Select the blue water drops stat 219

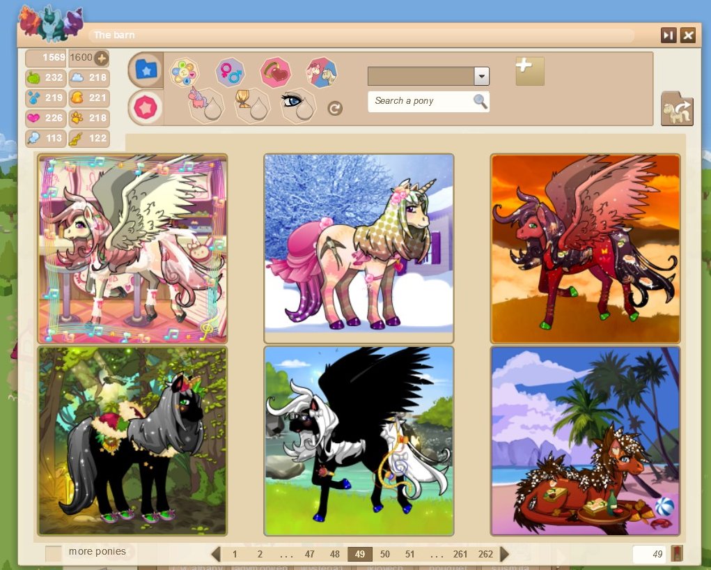(45, 98)
